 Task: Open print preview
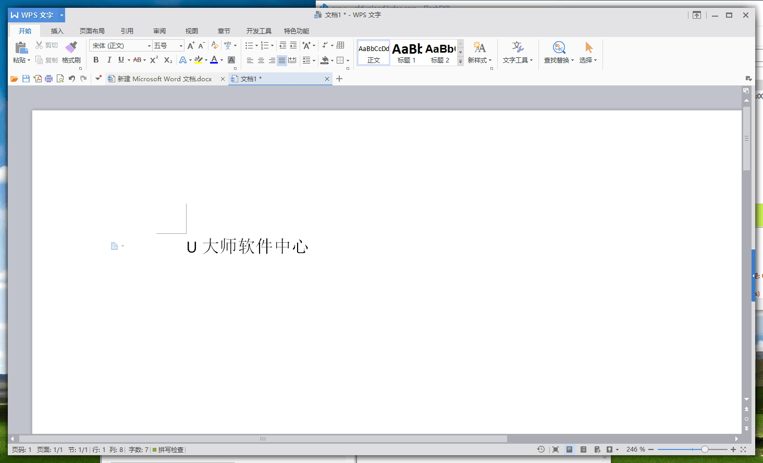tap(59, 79)
